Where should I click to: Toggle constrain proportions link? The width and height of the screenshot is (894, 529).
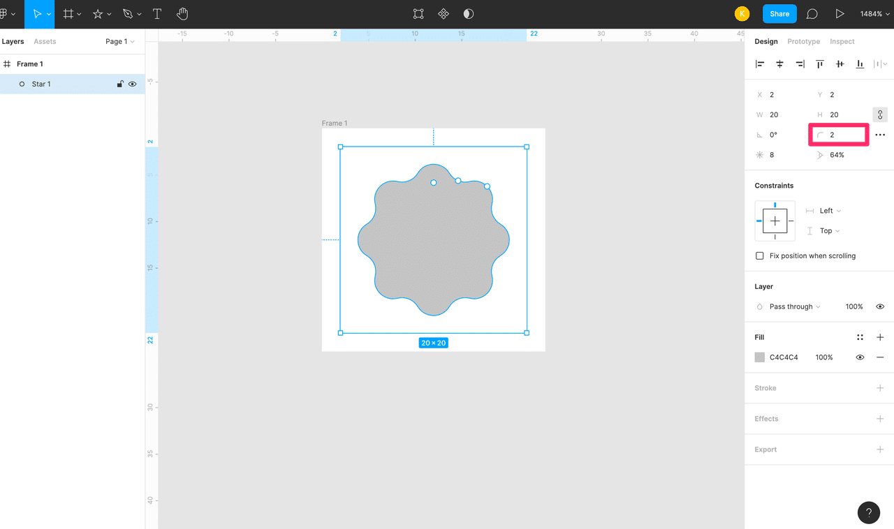pos(880,114)
